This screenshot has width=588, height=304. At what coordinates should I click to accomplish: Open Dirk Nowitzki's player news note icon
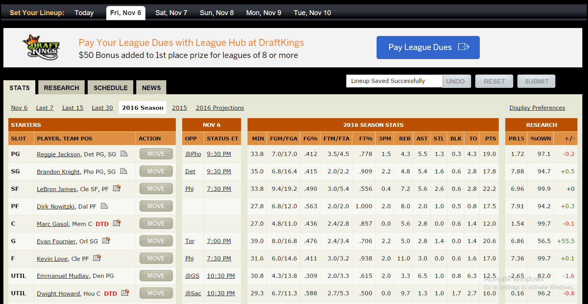104,206
